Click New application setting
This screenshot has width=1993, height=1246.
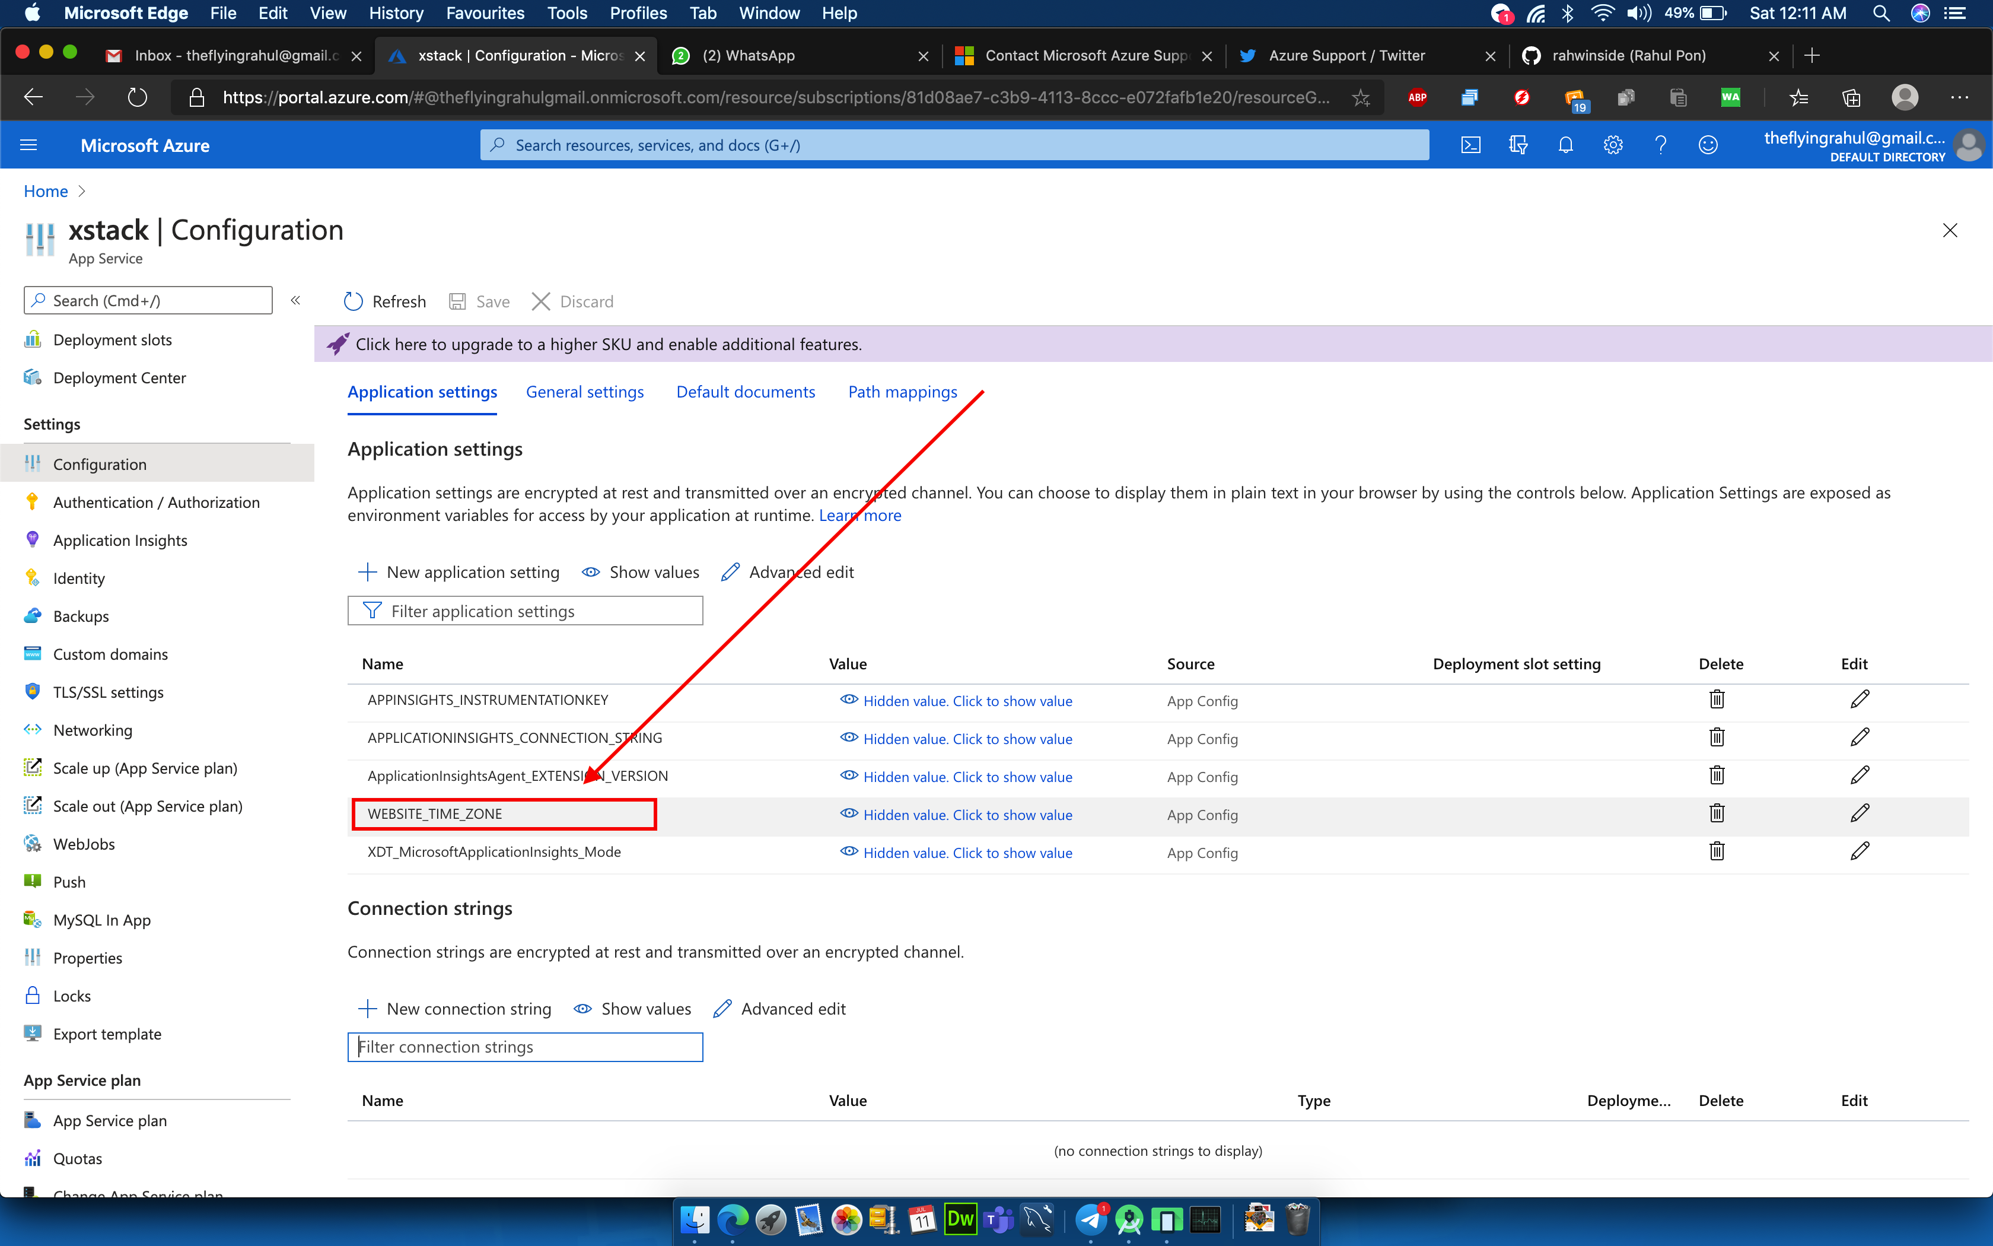(x=459, y=572)
